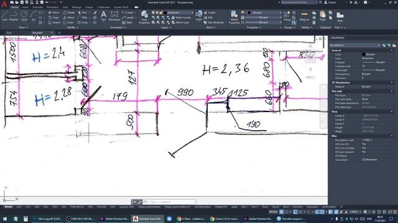This screenshot has width=398, height=223.
Task: Click the Match Properties tool
Action: [x=234, y=17]
